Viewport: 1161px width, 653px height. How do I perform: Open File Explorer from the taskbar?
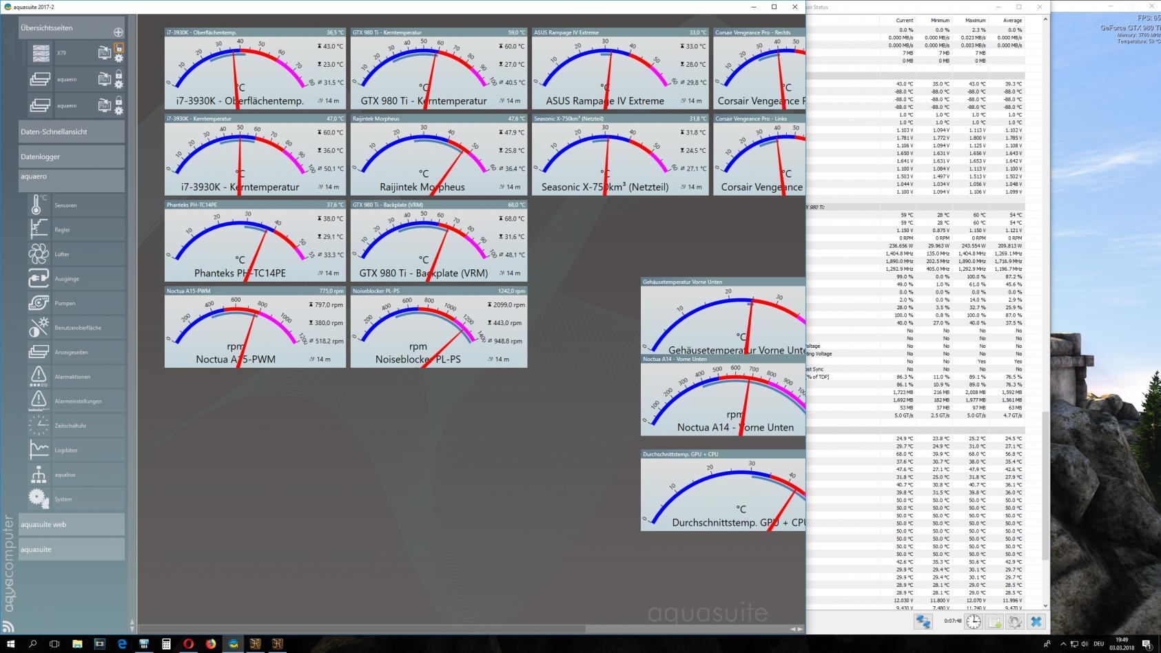coord(77,644)
